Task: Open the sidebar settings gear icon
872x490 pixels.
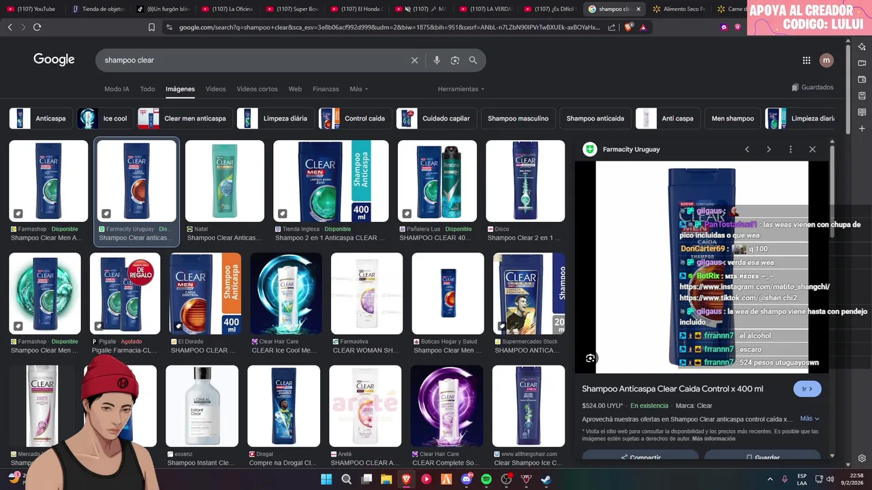Action: pyautogui.click(x=862, y=458)
